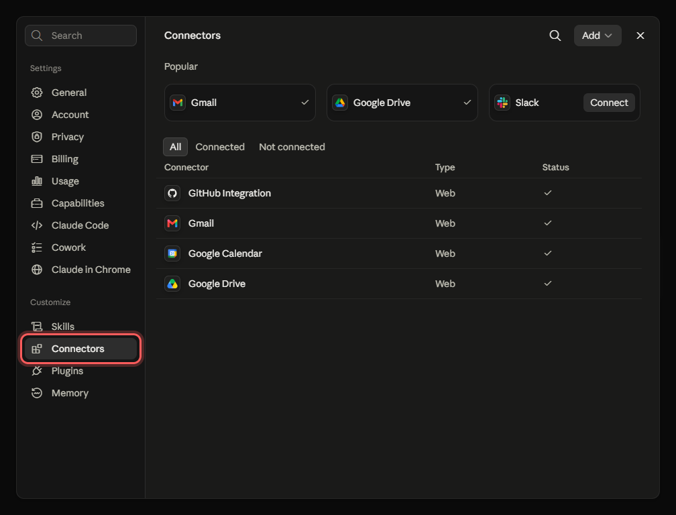Image resolution: width=676 pixels, height=515 pixels.
Task: Click Google Drive name in Popular card
Action: (382, 103)
